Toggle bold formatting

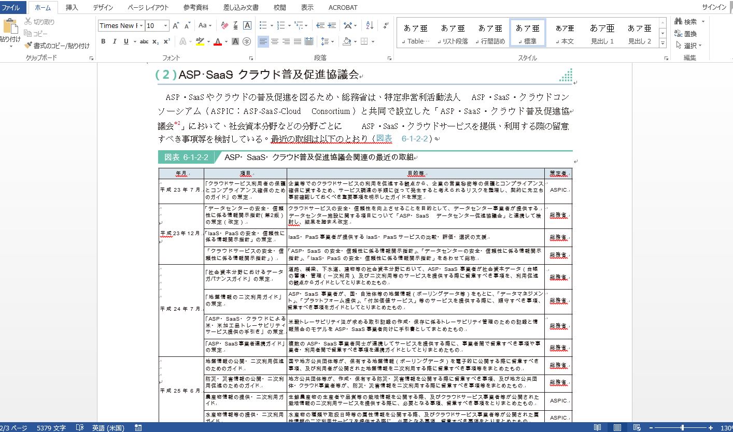[x=103, y=41]
